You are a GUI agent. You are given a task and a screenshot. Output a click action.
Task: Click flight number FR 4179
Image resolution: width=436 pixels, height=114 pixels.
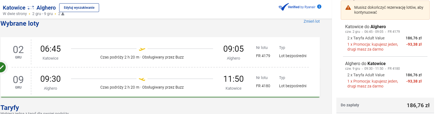pos(263,56)
